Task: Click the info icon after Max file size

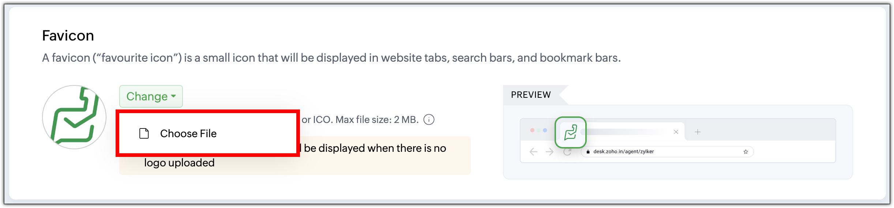Action: click(x=429, y=120)
